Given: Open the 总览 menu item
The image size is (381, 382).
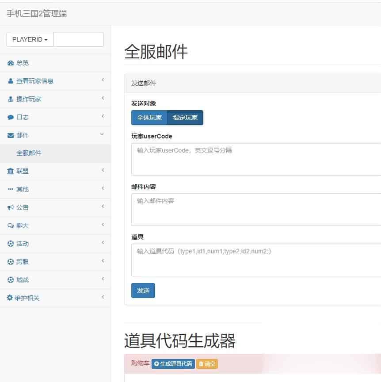Looking at the screenshot, I should tap(55, 63).
